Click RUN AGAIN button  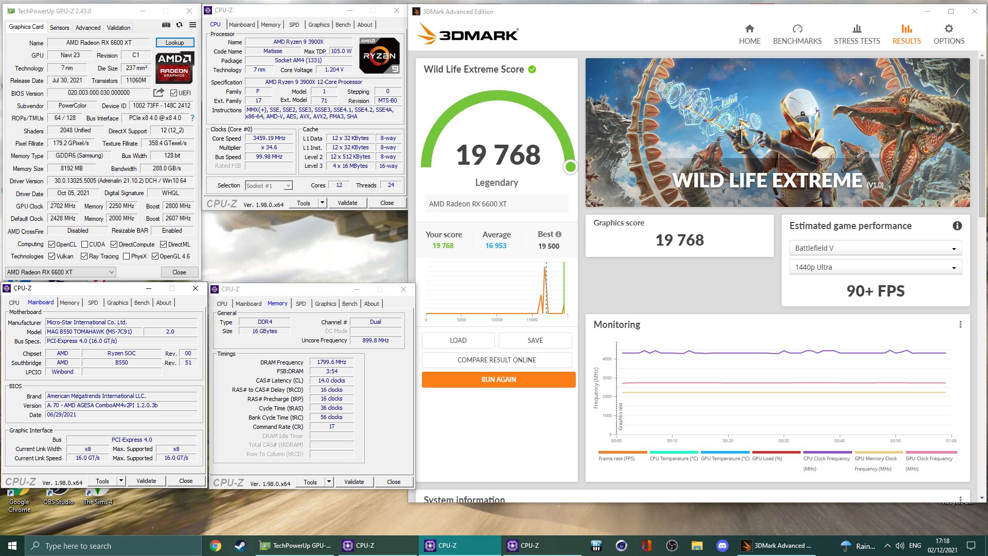click(499, 379)
